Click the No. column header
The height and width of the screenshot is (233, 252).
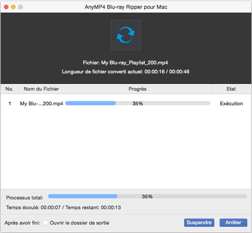10,89
